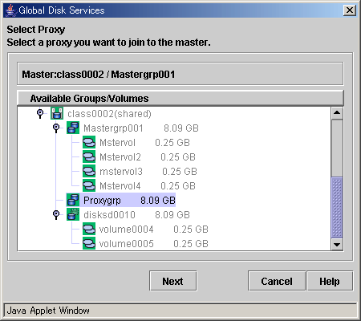Open Help for Select Proxy

coord(330,281)
